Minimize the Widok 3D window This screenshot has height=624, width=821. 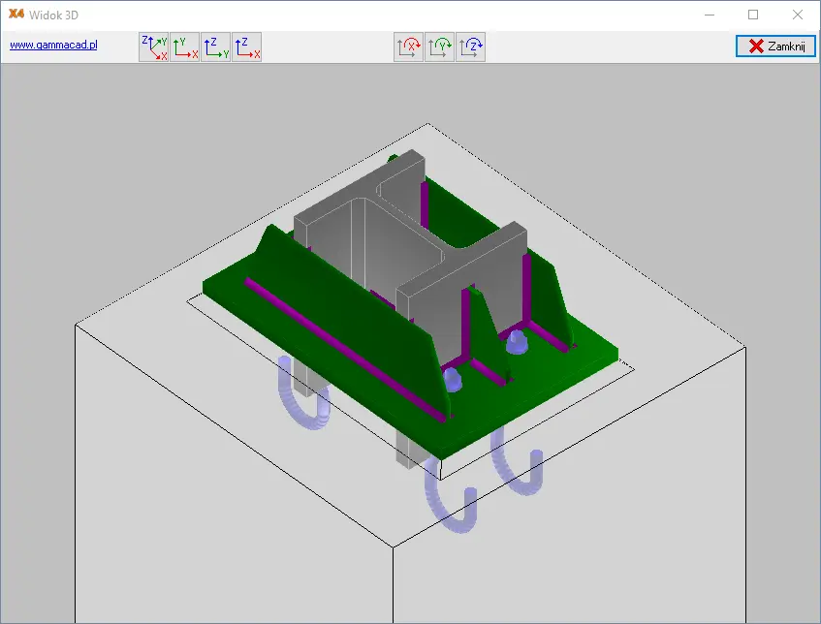coord(709,15)
